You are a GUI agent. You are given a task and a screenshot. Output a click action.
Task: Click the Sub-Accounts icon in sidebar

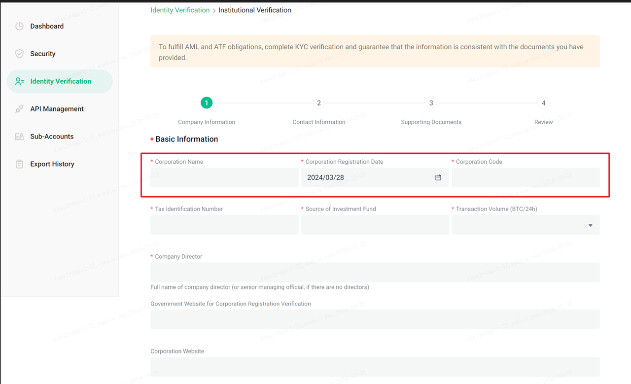(x=19, y=137)
